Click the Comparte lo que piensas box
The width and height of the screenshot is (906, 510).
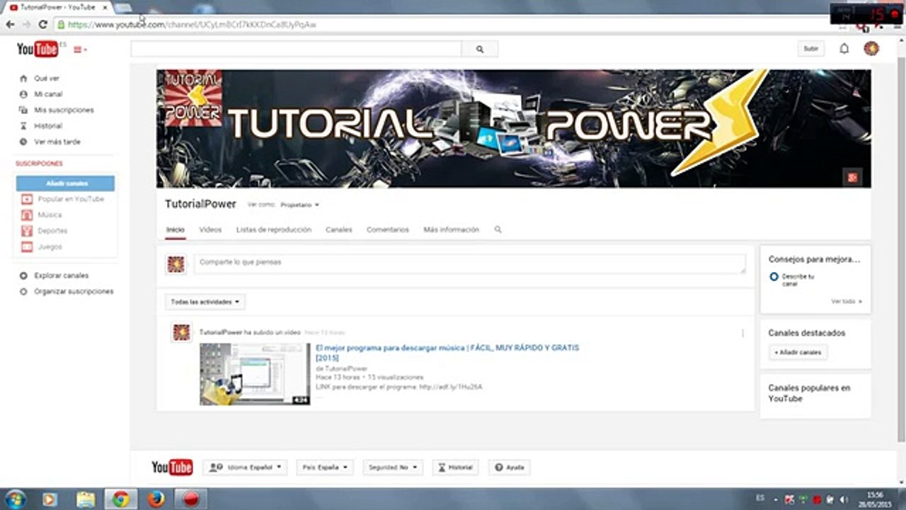(470, 263)
